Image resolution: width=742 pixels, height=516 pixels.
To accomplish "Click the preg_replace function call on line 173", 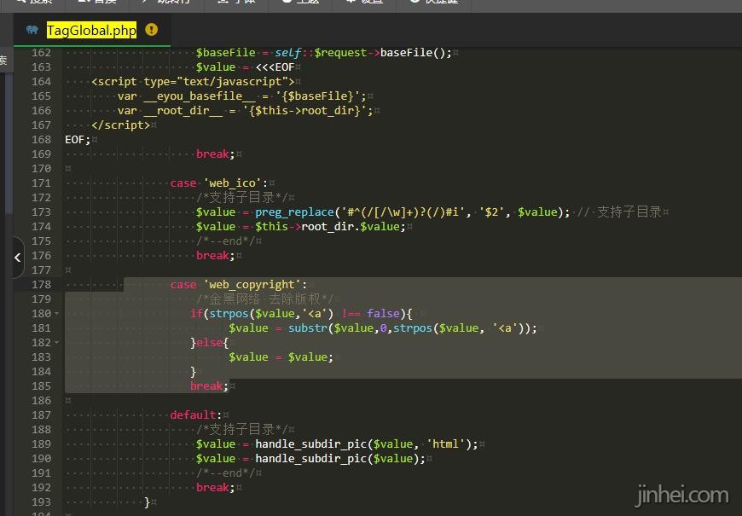I will click(294, 212).
